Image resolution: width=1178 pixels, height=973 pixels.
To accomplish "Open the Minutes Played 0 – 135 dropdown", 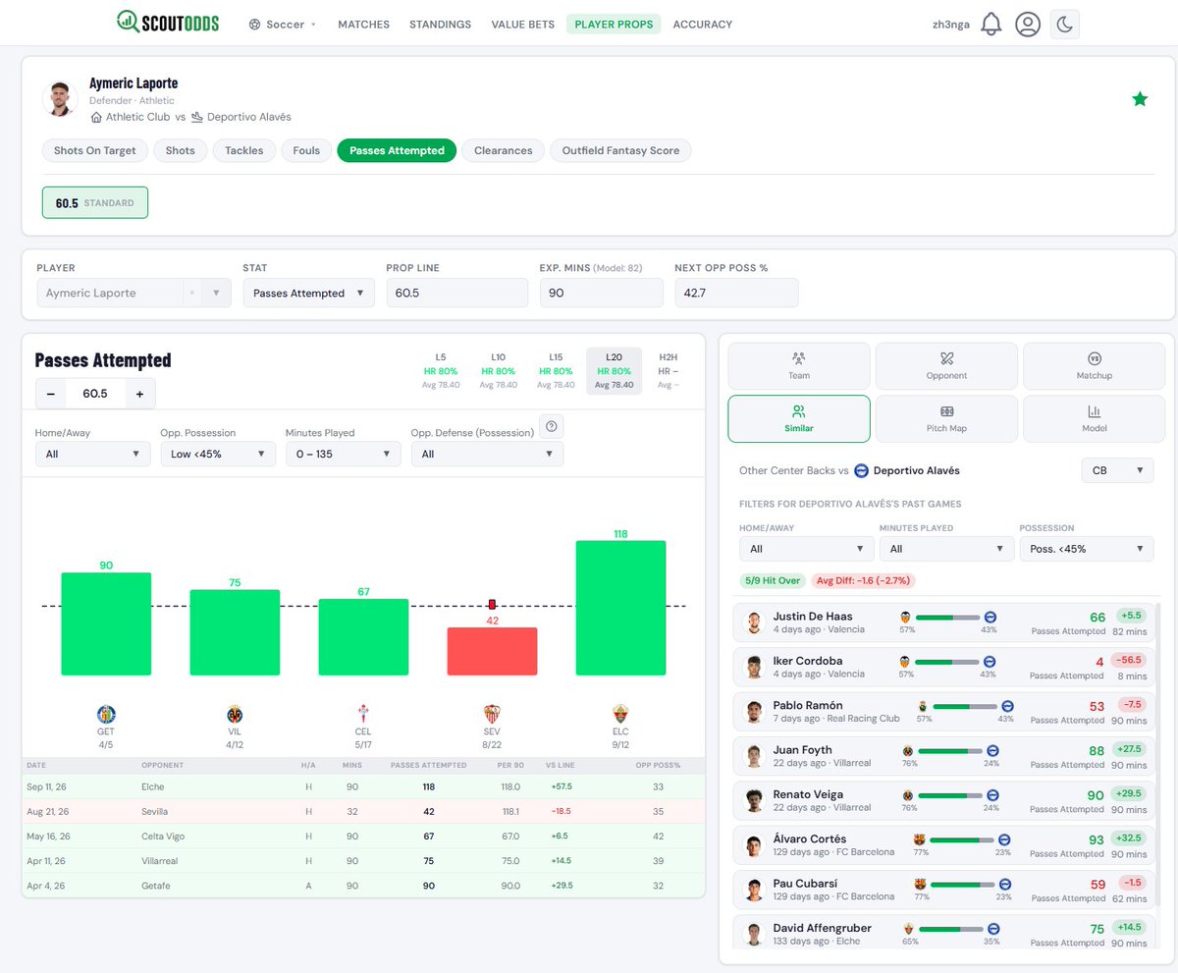I will 343,454.
